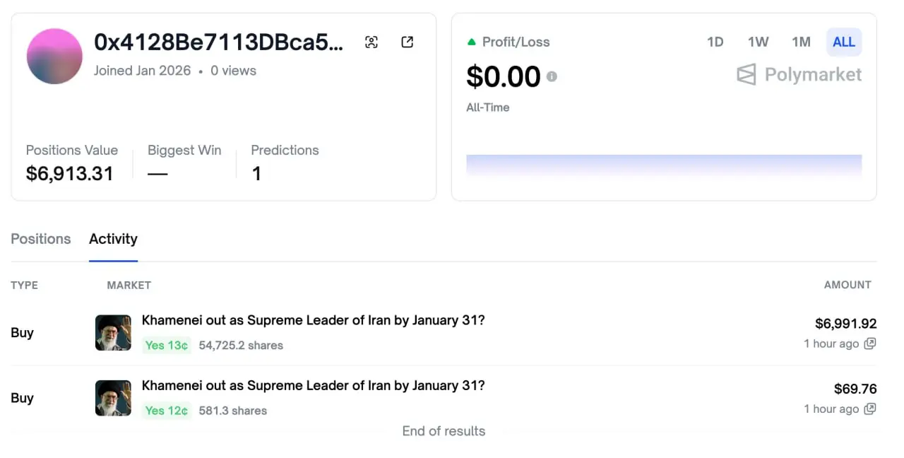Click the gradient profile avatar
904x458 pixels.
(x=54, y=57)
